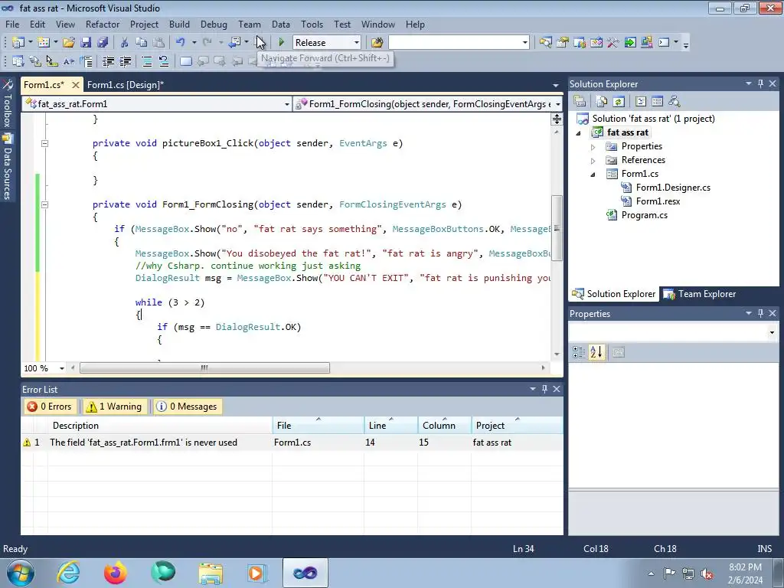Uncomment the selected lines icon
The height and width of the screenshot is (588, 784).
pyautogui.click(x=164, y=61)
